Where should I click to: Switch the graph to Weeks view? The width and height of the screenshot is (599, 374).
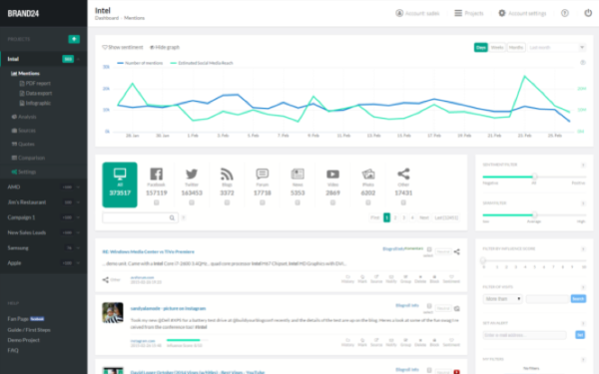pos(497,47)
